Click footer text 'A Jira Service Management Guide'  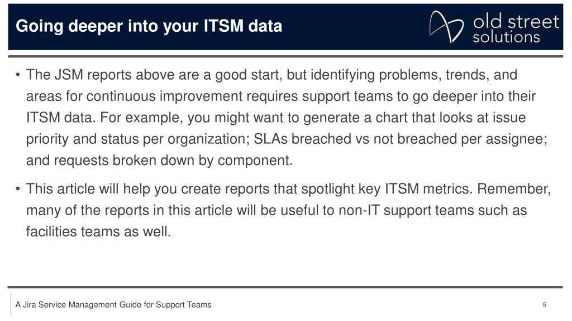(x=66, y=305)
